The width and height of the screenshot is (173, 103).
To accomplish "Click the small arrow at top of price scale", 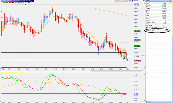I will pos(144,3).
